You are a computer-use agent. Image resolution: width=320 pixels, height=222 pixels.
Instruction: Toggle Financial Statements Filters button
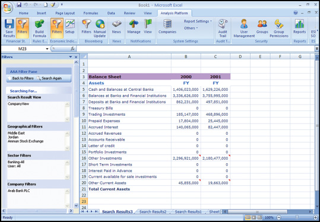(x=23, y=28)
